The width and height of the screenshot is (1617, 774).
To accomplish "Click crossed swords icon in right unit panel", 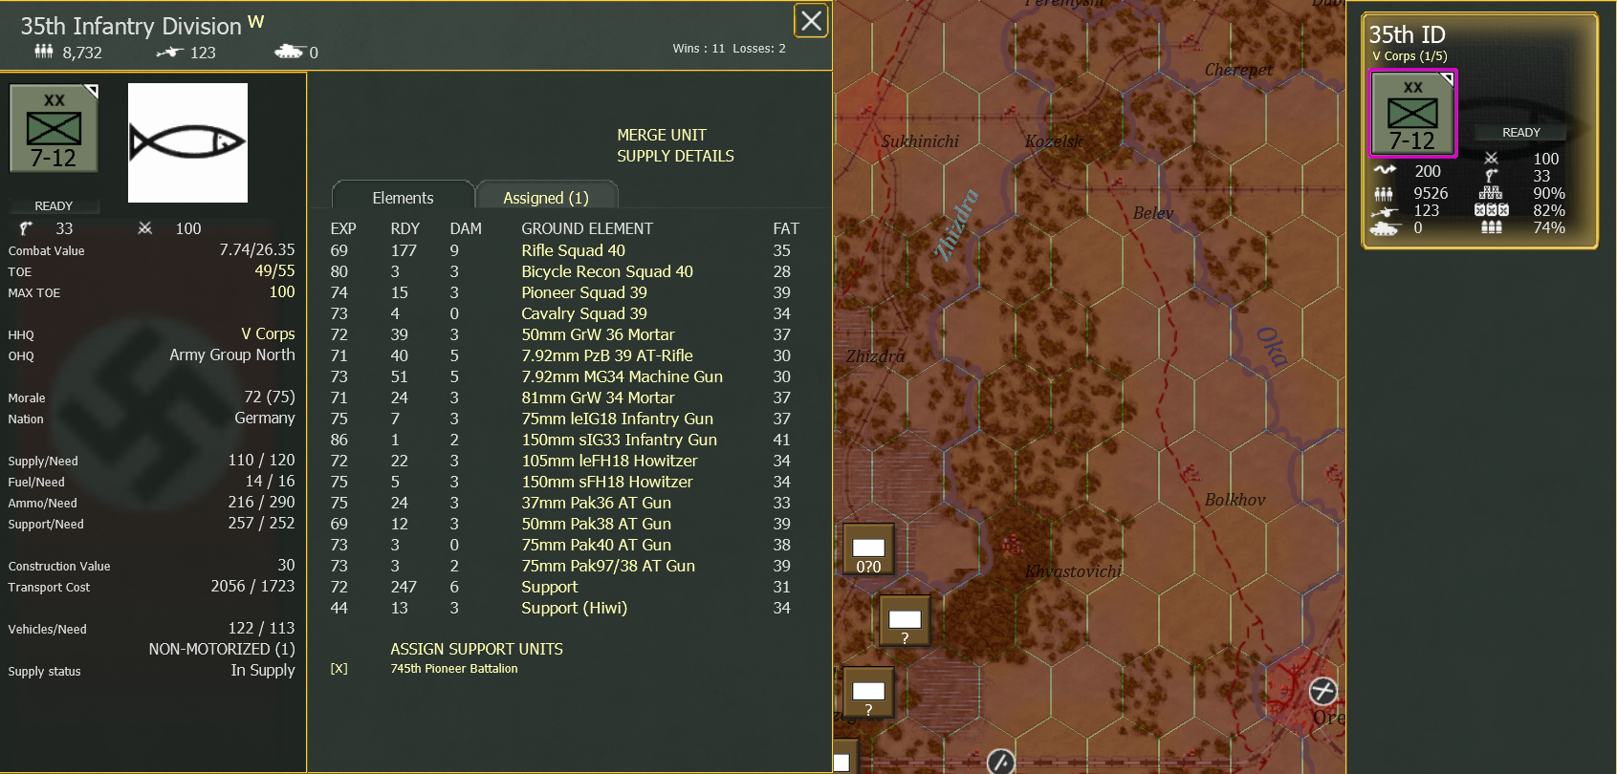I will pos(1491,159).
